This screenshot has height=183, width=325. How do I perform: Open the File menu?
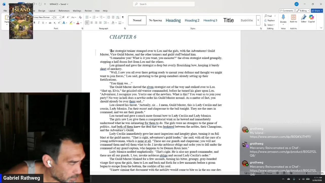pyautogui.click(x=5, y=11)
